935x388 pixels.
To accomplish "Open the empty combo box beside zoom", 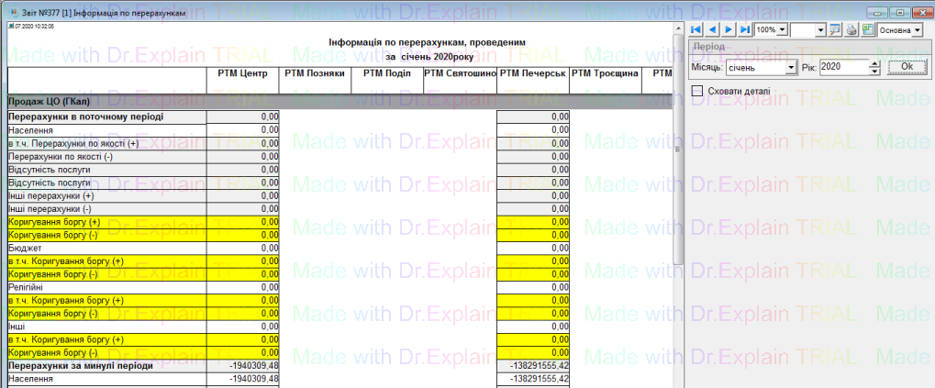I will (820, 30).
